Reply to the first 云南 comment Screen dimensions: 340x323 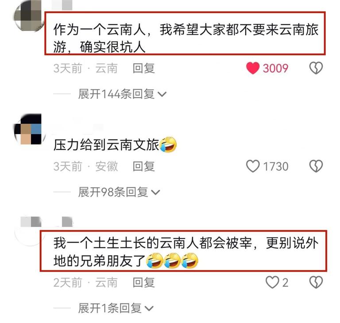(144, 68)
